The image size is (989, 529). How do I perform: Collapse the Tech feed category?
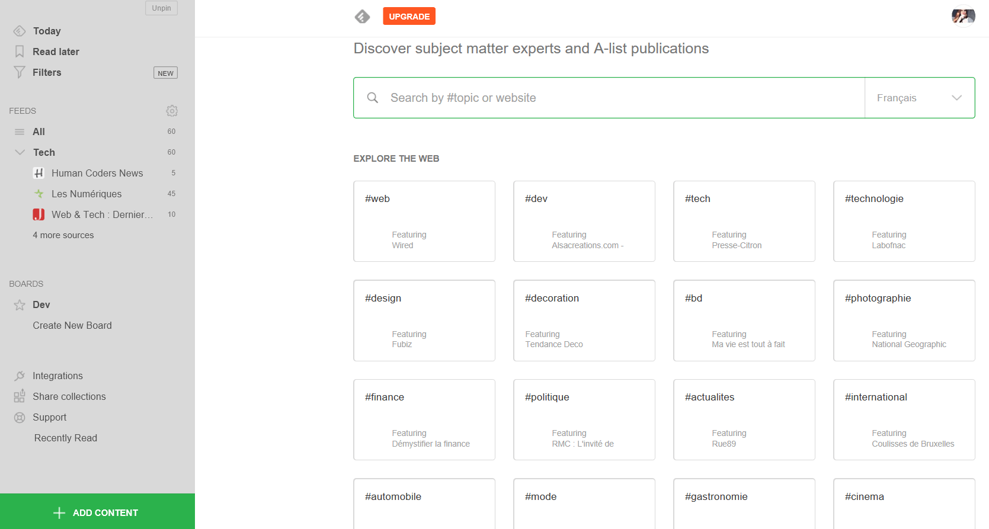[x=20, y=152]
